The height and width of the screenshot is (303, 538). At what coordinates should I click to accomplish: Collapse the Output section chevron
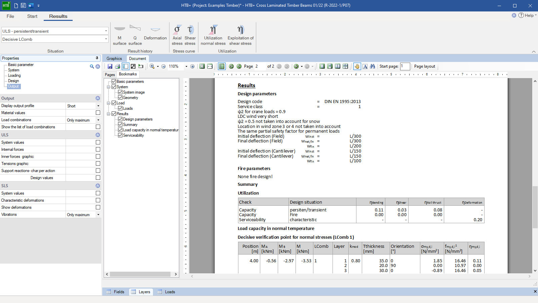pos(98,98)
